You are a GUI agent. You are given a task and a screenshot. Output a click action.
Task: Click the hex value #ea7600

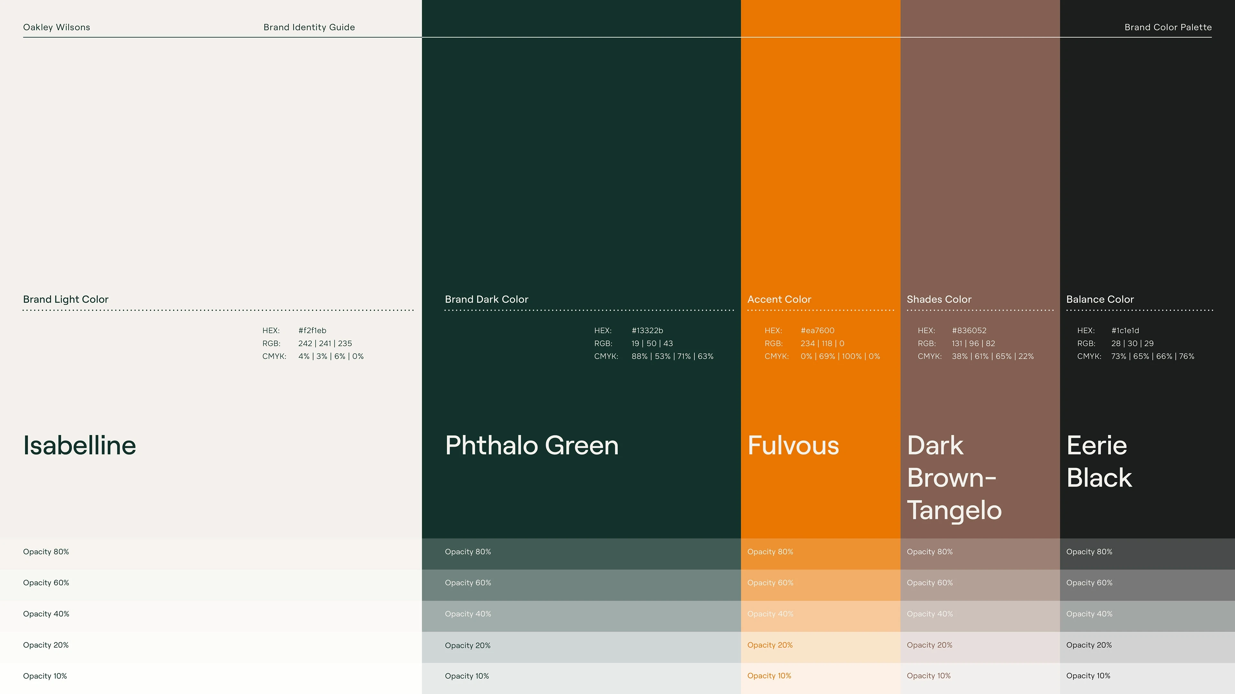pos(818,331)
